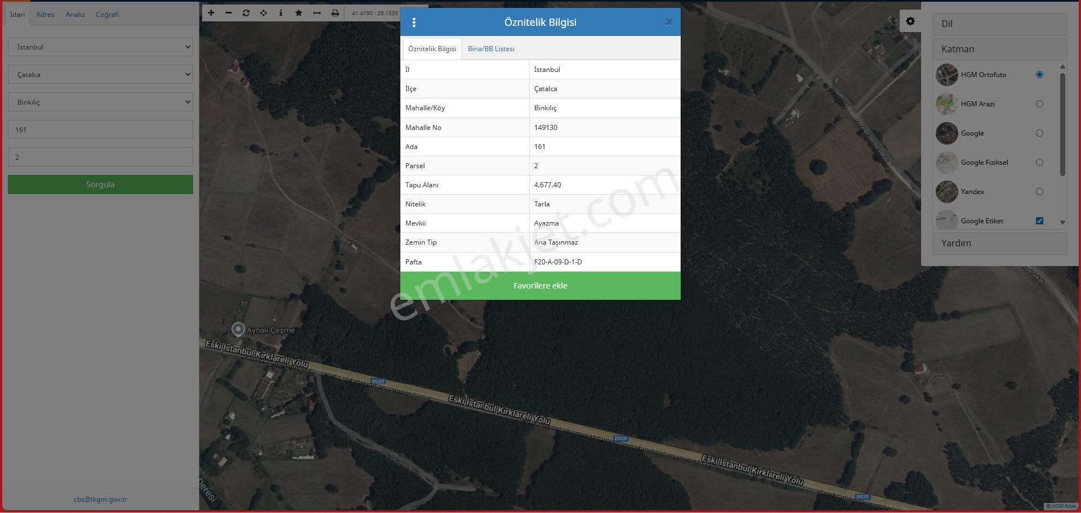Open the Çatalca district dropdown
The width and height of the screenshot is (1081, 513).
(100, 75)
